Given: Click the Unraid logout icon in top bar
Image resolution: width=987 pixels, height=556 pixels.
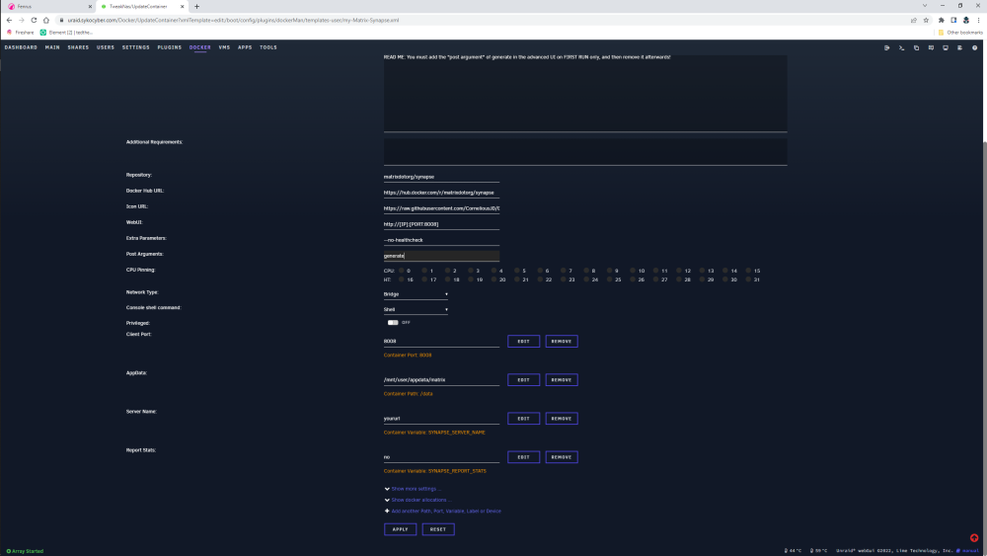Looking at the screenshot, I should click(886, 47).
